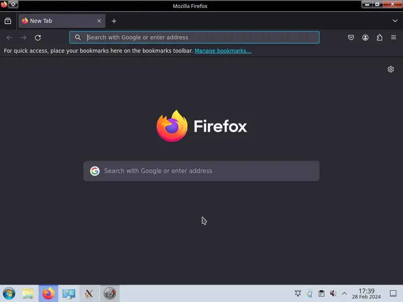Image resolution: width=403 pixels, height=302 pixels.
Task: Open the file manager taskbar icon
Action: pyautogui.click(x=28, y=293)
